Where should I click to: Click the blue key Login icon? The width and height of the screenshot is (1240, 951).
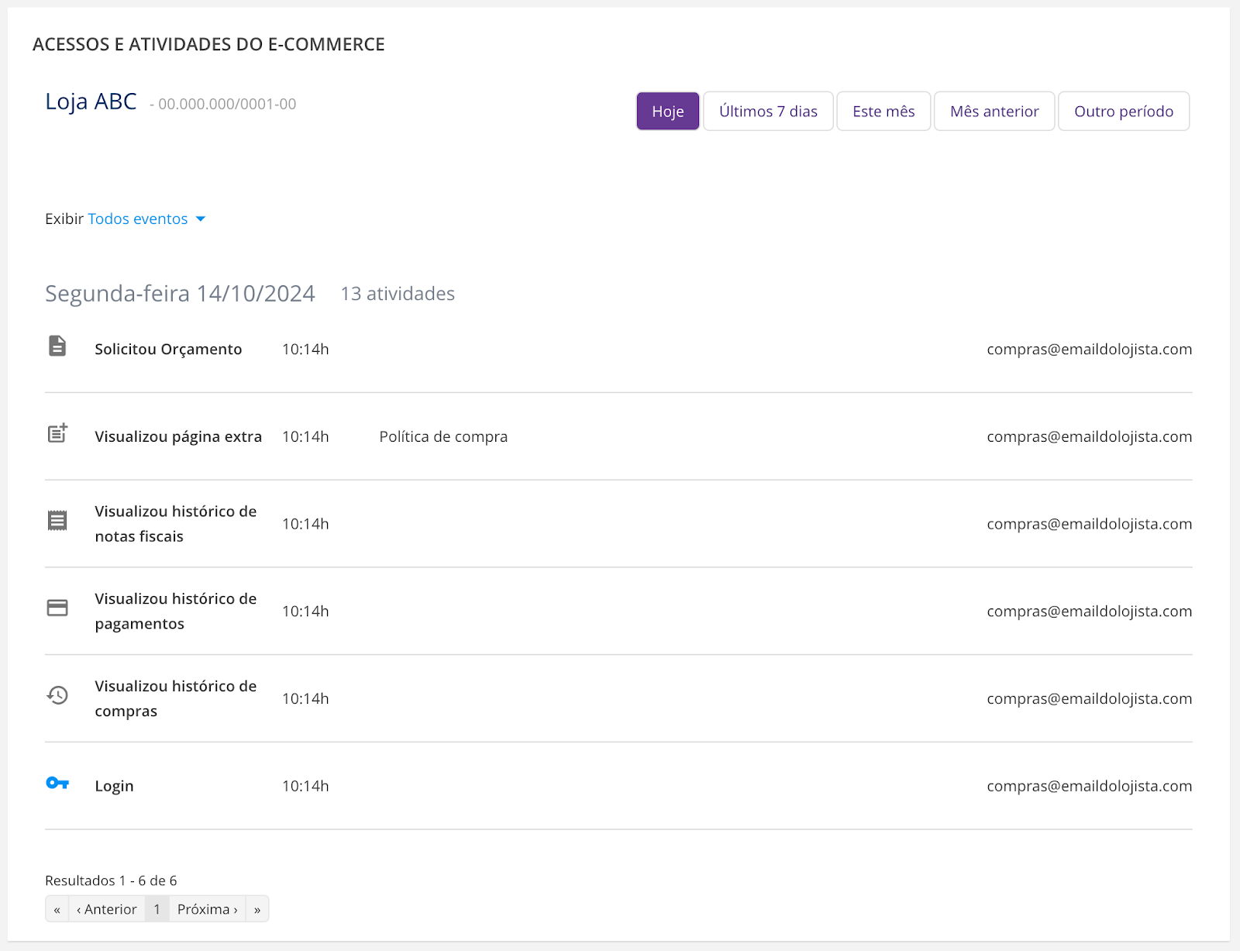point(57,783)
